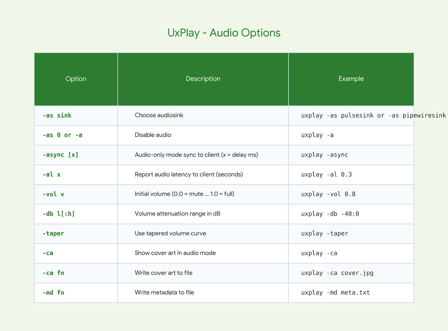Click the 'uxplay -al 0.3' example

tap(326, 175)
